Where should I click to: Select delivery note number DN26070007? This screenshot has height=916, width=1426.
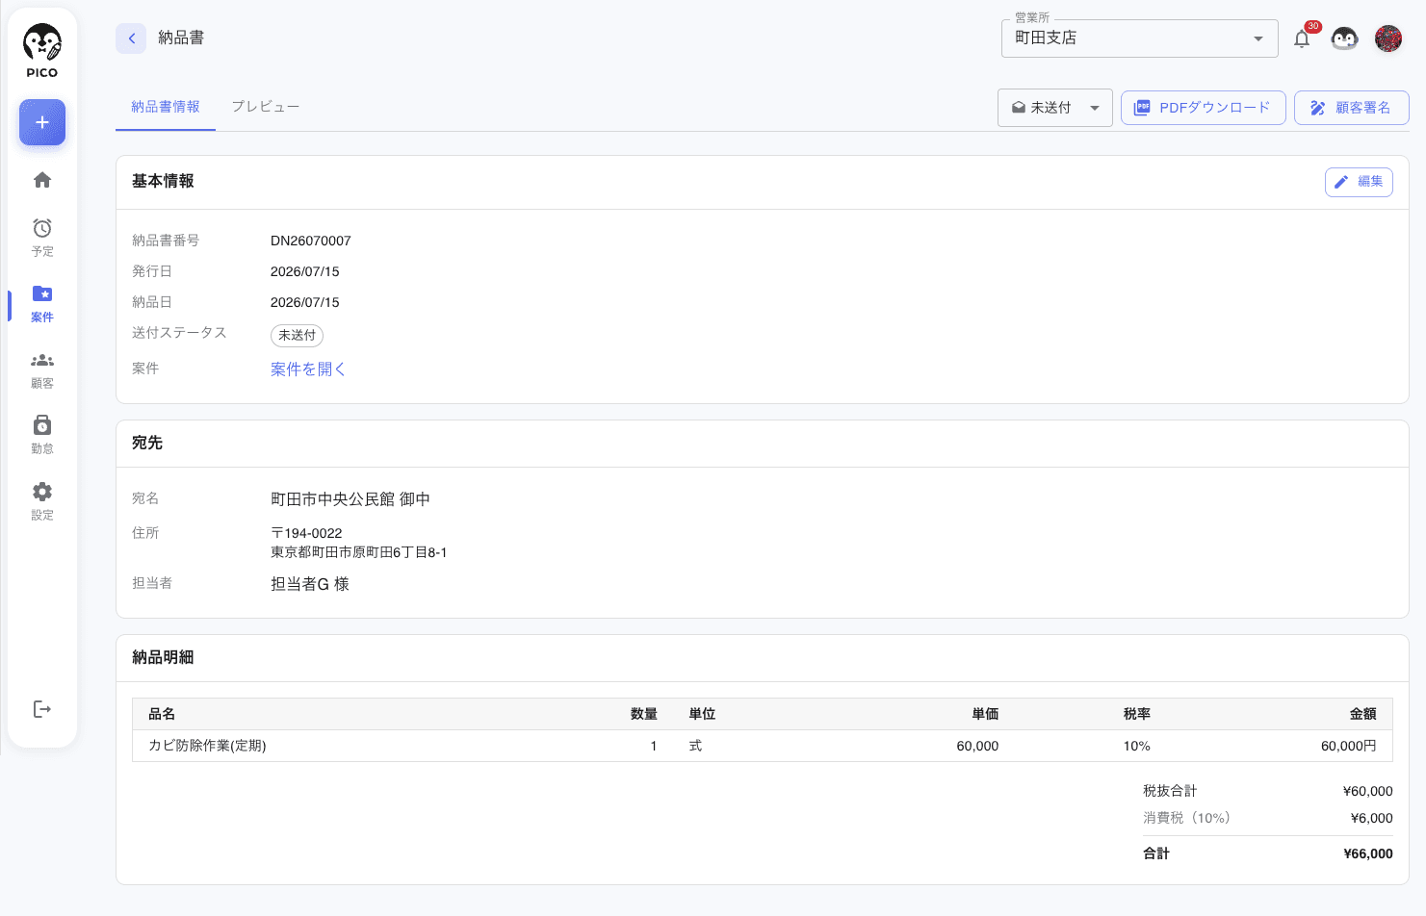311,241
